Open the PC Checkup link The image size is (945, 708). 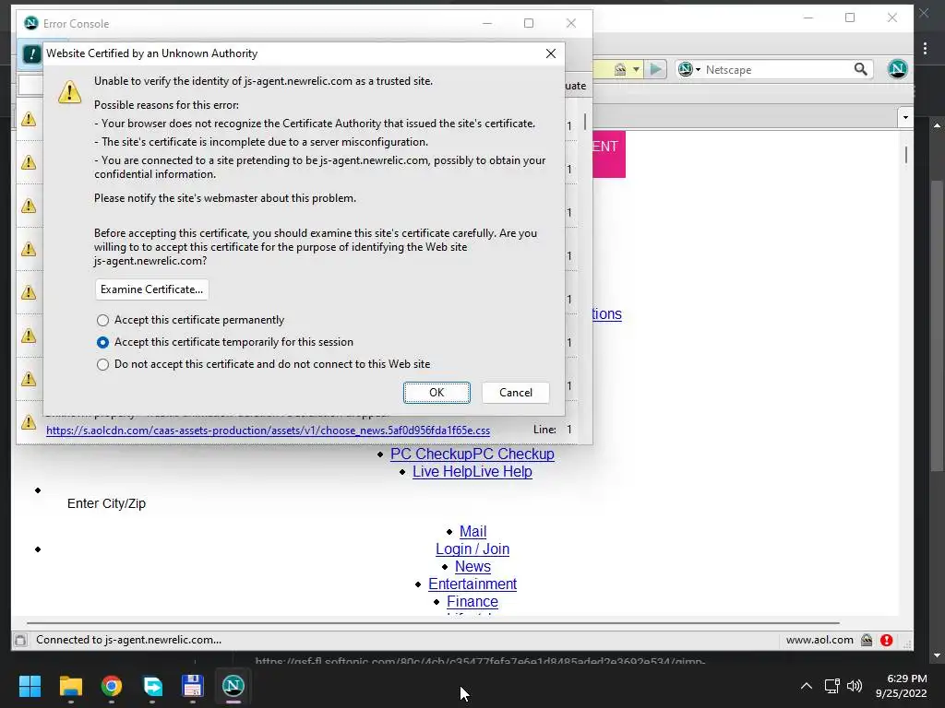[x=472, y=454]
